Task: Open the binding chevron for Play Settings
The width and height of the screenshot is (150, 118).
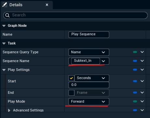Action: point(142,70)
